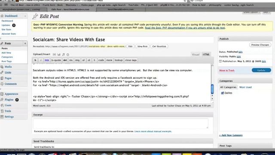Click the bold b quicktag button
275x155 pixels.
35,60
